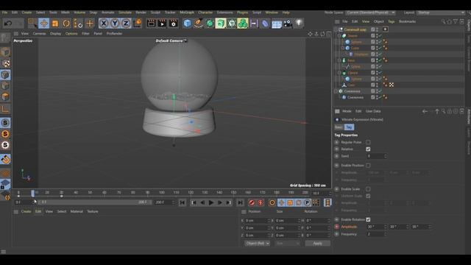471x265 pixels.
Task: Click the blue Cube primitive icon
Action: [x=187, y=23]
